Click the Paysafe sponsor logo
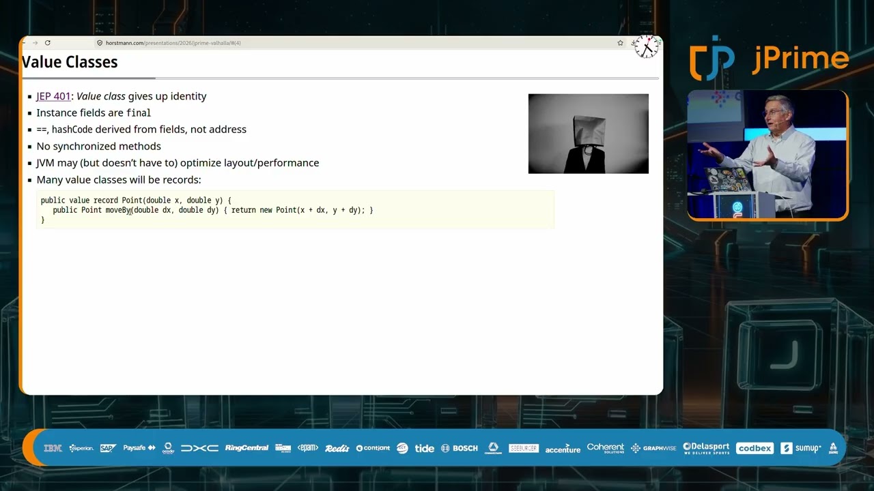The image size is (874, 491). (139, 448)
